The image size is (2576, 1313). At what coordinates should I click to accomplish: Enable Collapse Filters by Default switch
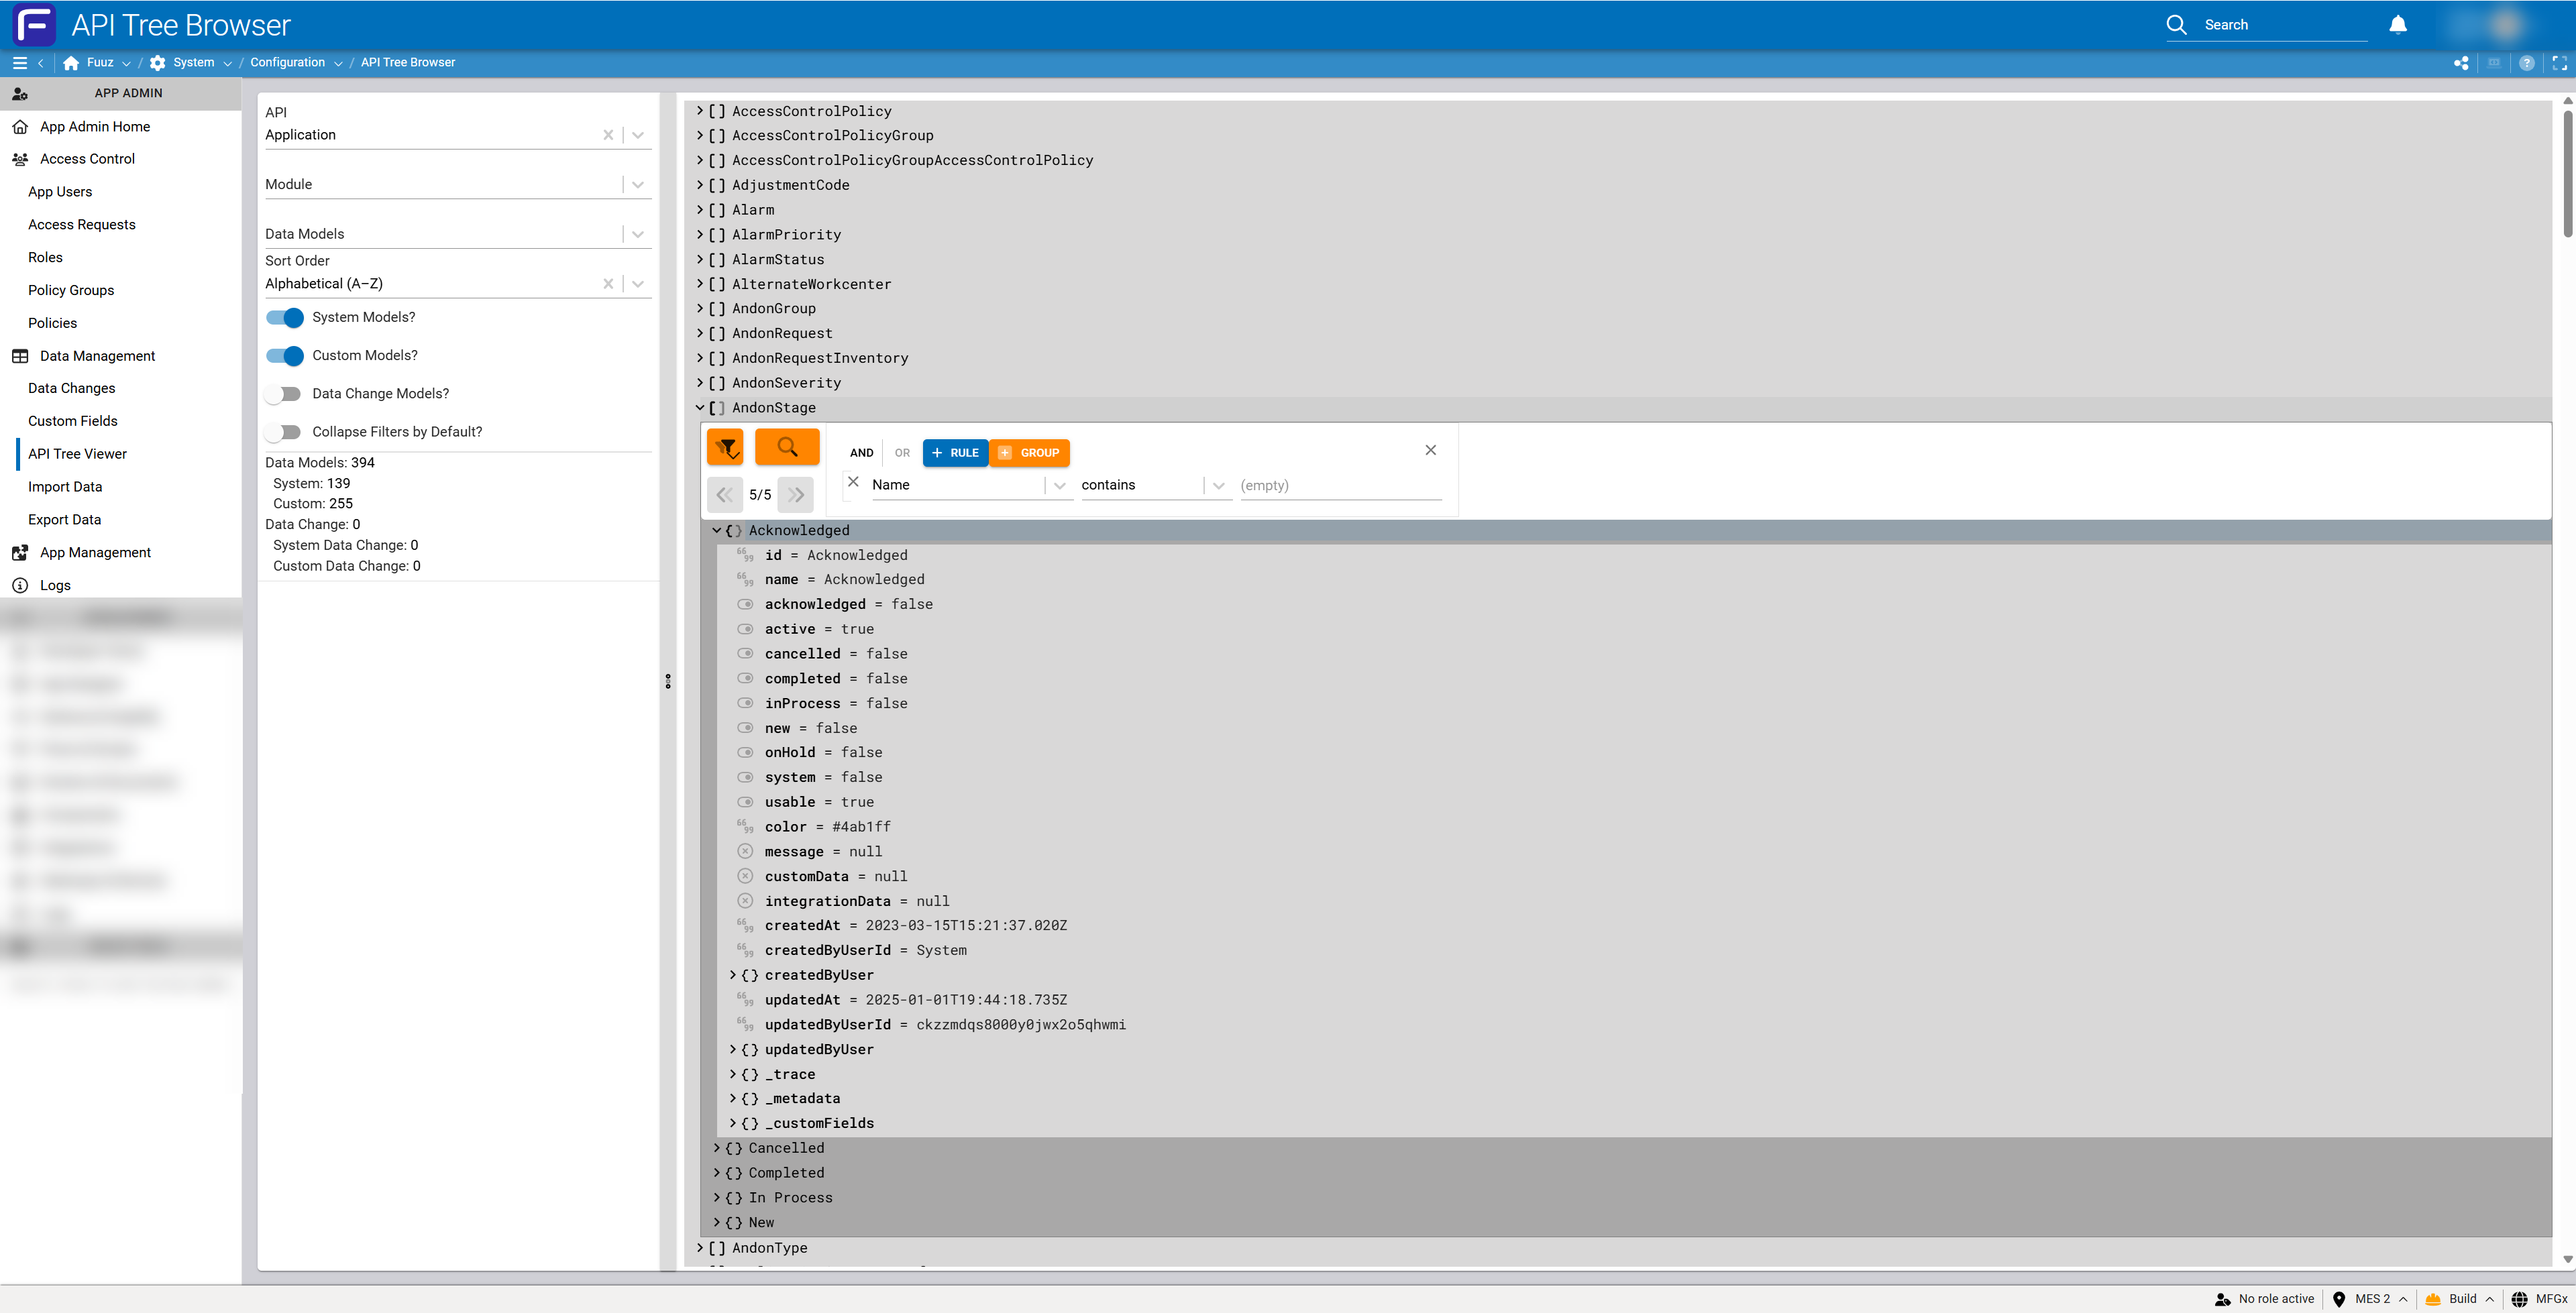coord(283,432)
